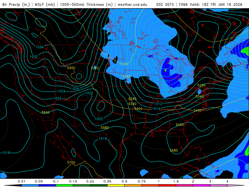Click the '5640' thickness label
This screenshot has width=249, height=187.
[45, 112]
